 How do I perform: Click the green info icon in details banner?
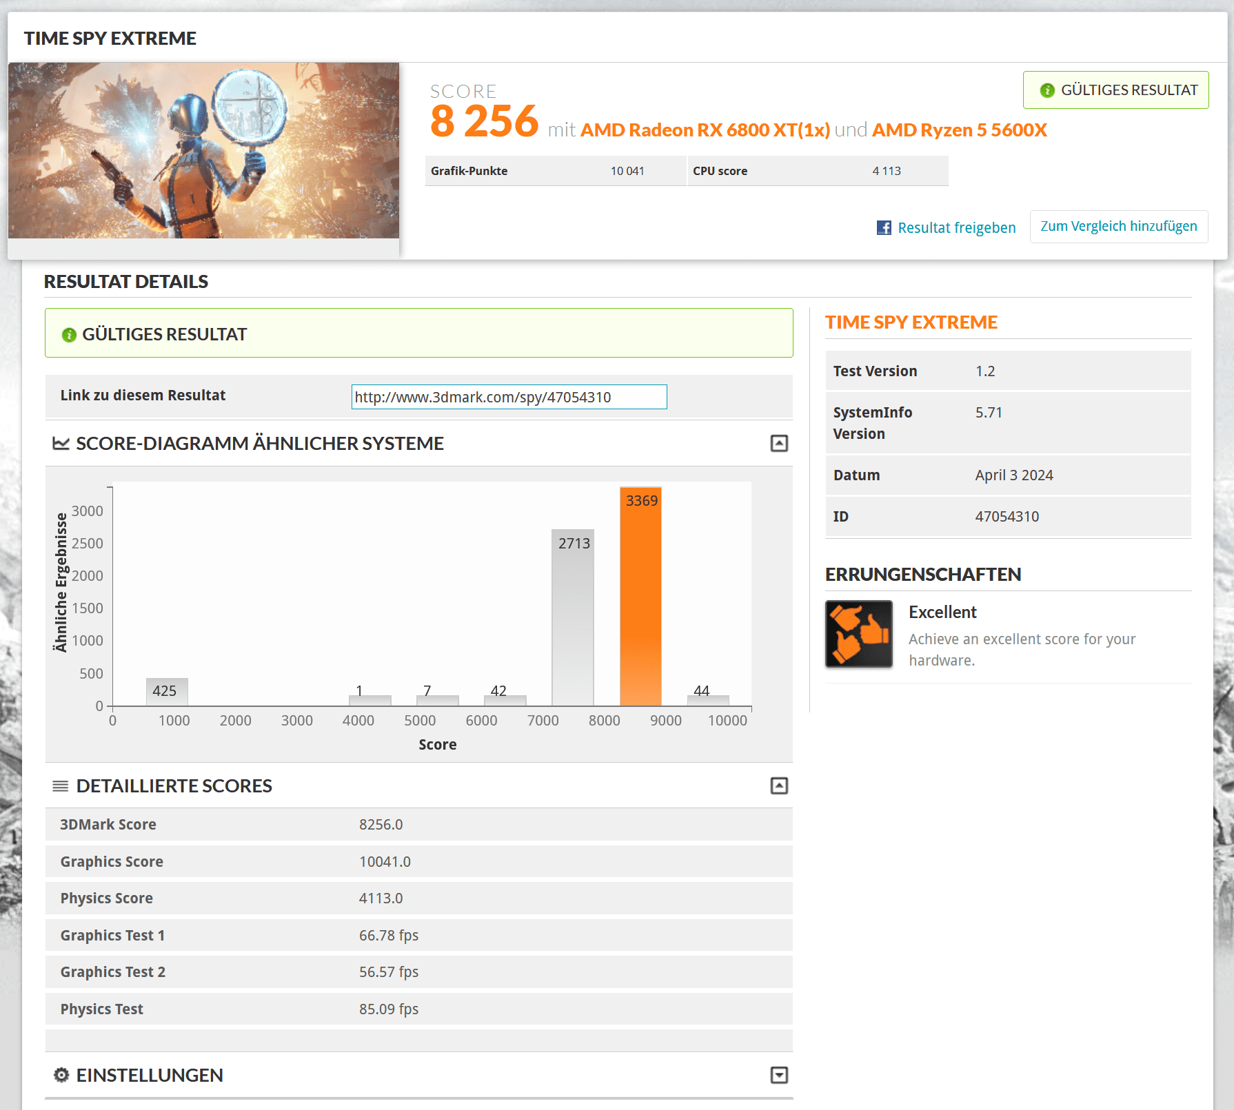tap(69, 335)
